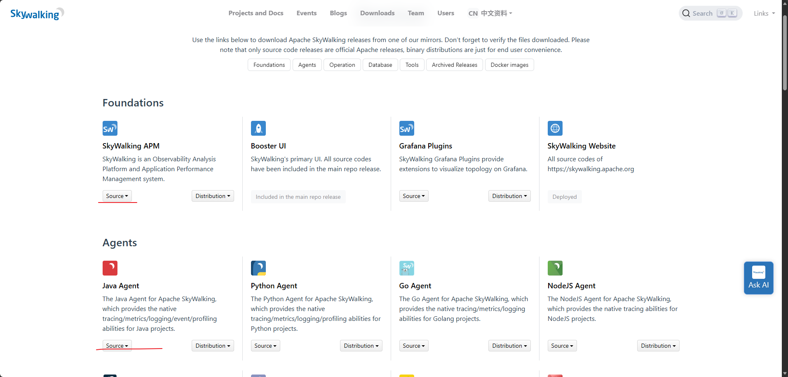This screenshot has width=788, height=377.
Task: Click the Go Agent gopher icon
Action: pyautogui.click(x=407, y=268)
